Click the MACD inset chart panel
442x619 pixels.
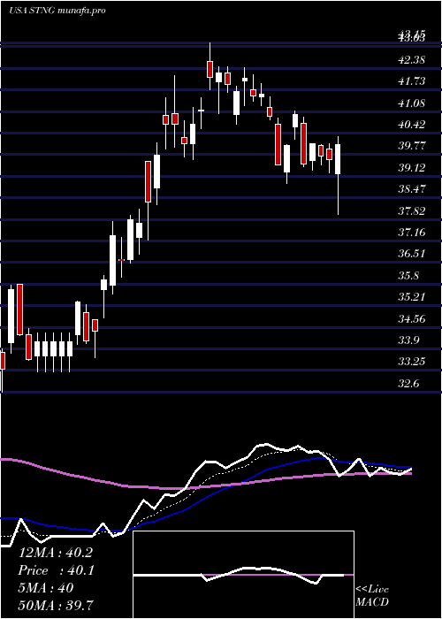click(243, 575)
